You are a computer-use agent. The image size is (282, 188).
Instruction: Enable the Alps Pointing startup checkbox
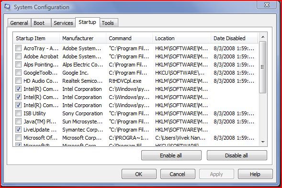pos(18,65)
